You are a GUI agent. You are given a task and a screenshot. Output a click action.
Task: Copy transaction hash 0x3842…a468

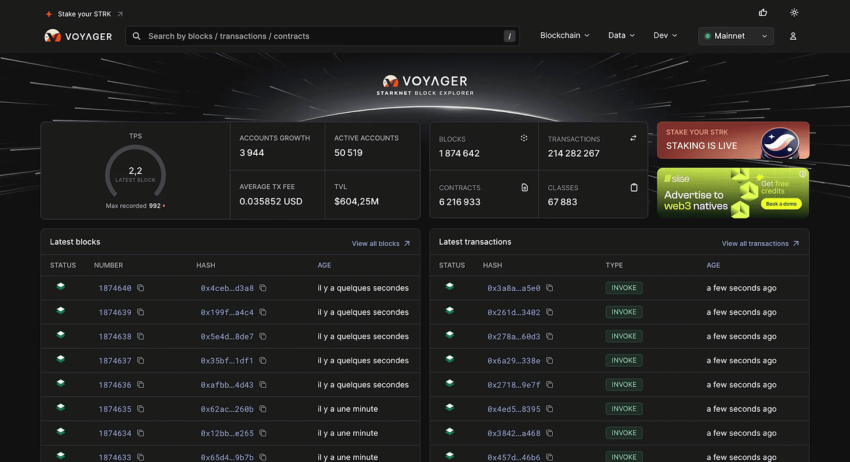pyautogui.click(x=549, y=433)
